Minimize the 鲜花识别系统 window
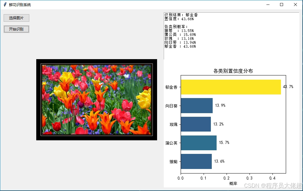This screenshot has height=191, width=303. click(268, 5)
